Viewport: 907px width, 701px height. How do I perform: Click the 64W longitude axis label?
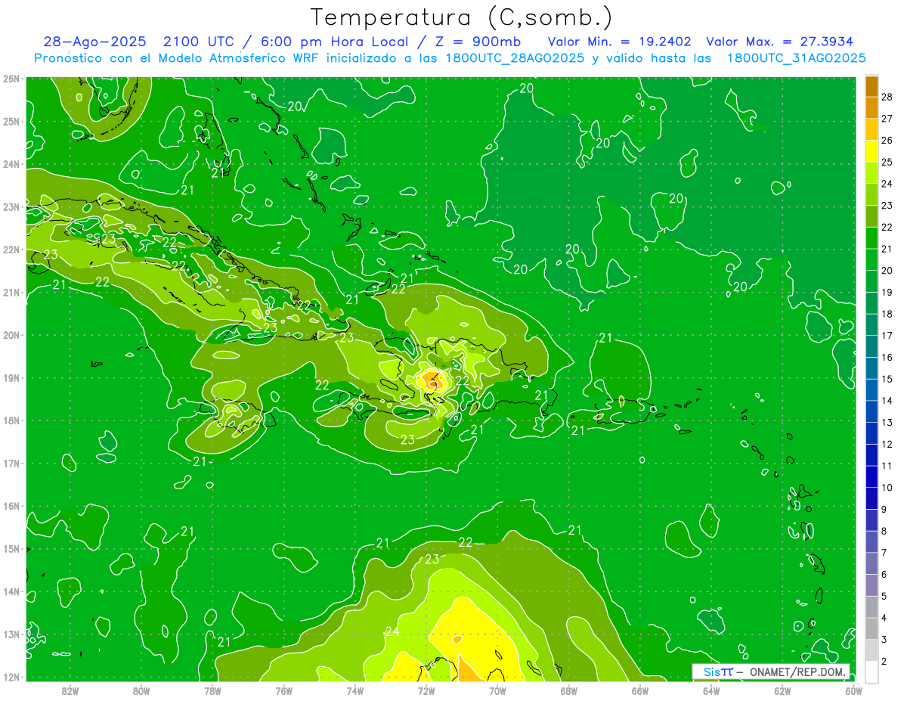click(x=711, y=690)
